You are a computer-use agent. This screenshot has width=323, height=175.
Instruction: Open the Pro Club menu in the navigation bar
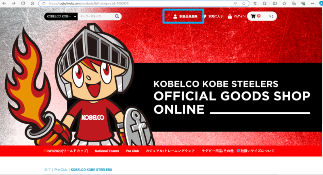pyautogui.click(x=132, y=151)
